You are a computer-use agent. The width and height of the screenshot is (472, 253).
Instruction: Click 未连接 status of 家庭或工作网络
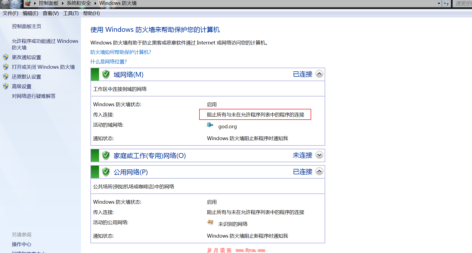pos(303,155)
